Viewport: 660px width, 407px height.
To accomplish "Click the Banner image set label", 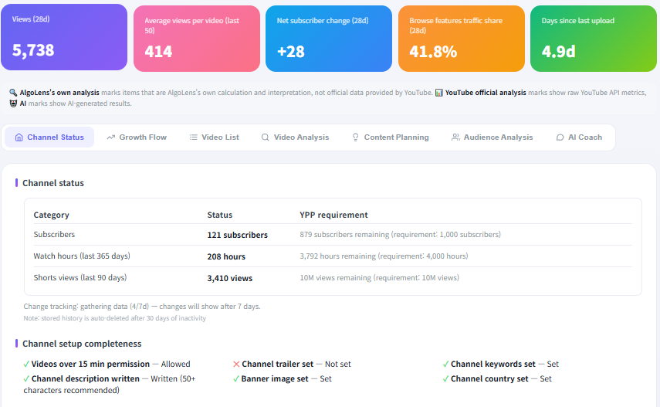I will (x=275, y=378).
